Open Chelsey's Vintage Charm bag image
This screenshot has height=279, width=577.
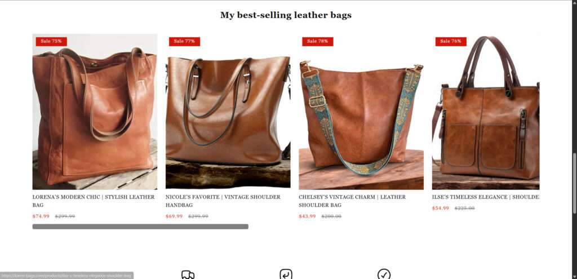361,112
